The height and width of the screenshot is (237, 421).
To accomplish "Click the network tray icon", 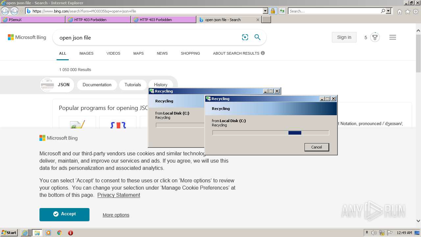I will pyautogui.click(x=382, y=233).
